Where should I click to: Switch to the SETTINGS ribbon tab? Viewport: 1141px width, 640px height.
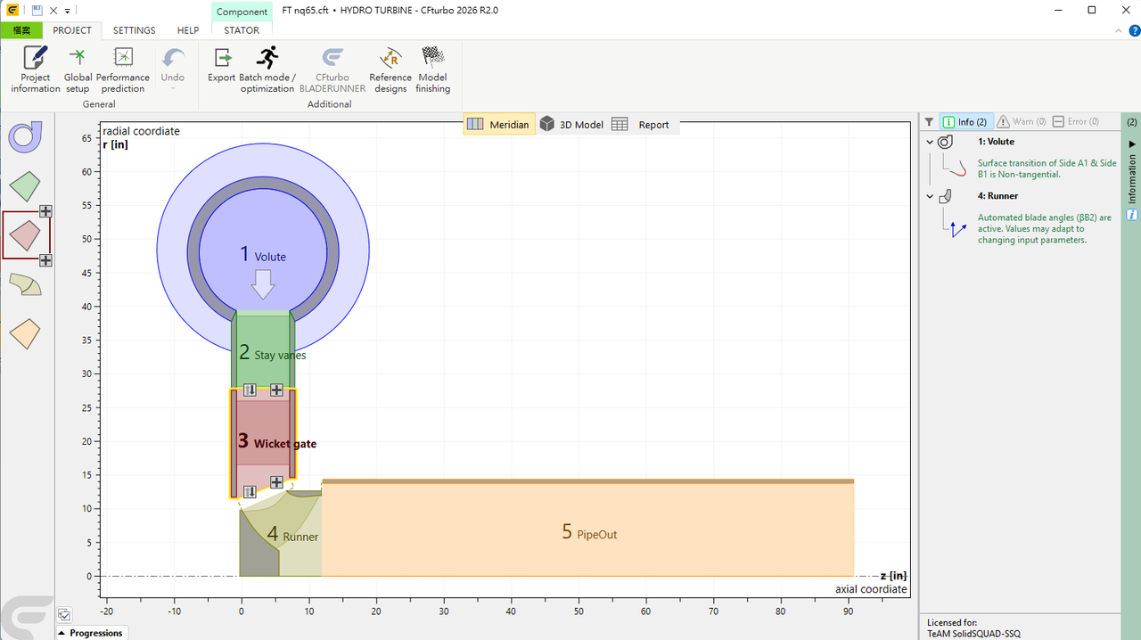[x=134, y=30]
